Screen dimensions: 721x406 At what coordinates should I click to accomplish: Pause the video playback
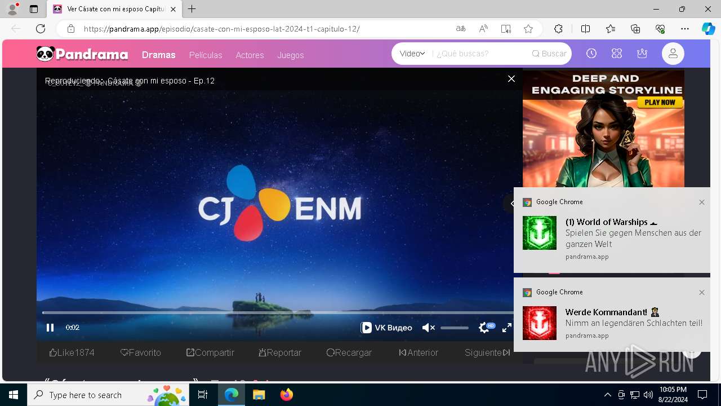[x=50, y=328]
